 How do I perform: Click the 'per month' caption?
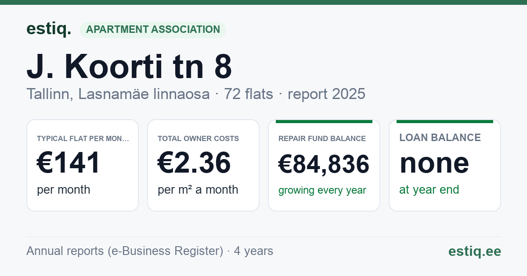(x=64, y=190)
